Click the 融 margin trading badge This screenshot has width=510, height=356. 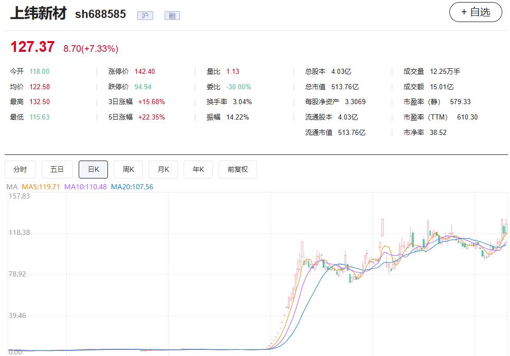click(172, 15)
